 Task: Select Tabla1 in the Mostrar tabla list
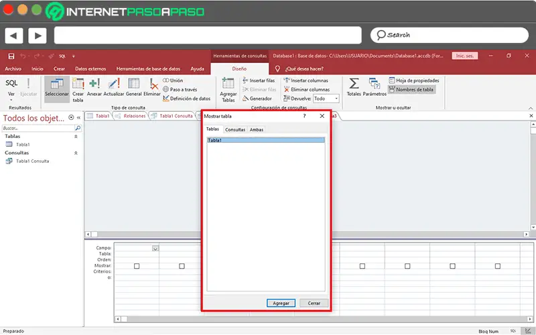click(x=265, y=140)
